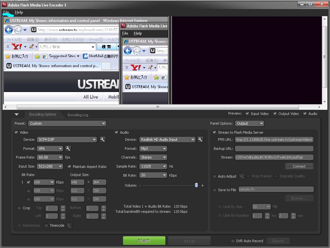Open Sample Rate 11025 dropdown

pyautogui.click(x=153, y=166)
